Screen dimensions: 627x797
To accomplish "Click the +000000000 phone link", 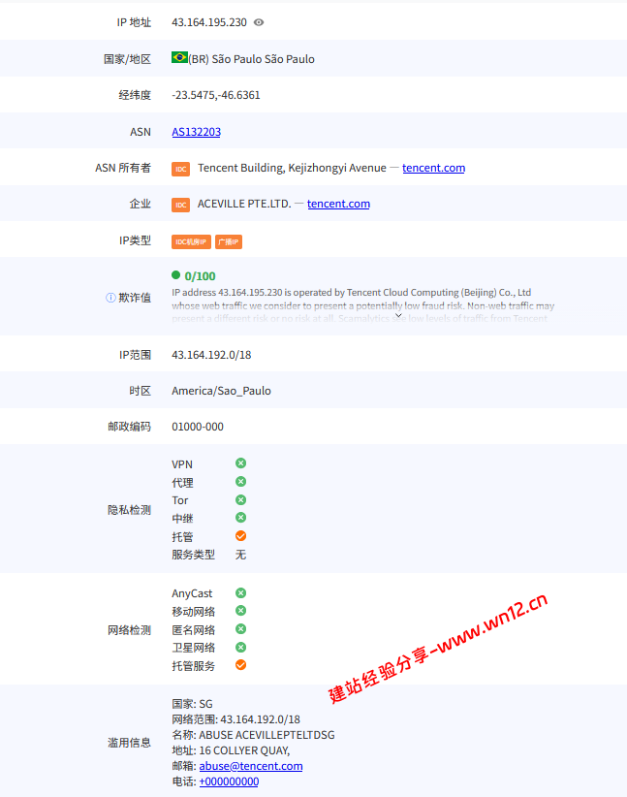I will [x=229, y=781].
